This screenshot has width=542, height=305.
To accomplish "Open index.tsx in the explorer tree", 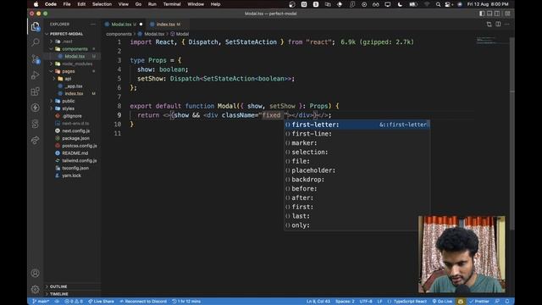I will [x=74, y=94].
